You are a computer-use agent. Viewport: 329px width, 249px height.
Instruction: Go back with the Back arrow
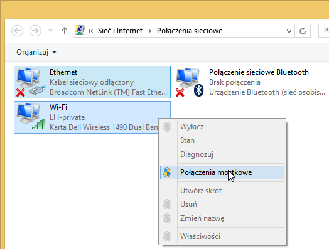tap(17, 31)
